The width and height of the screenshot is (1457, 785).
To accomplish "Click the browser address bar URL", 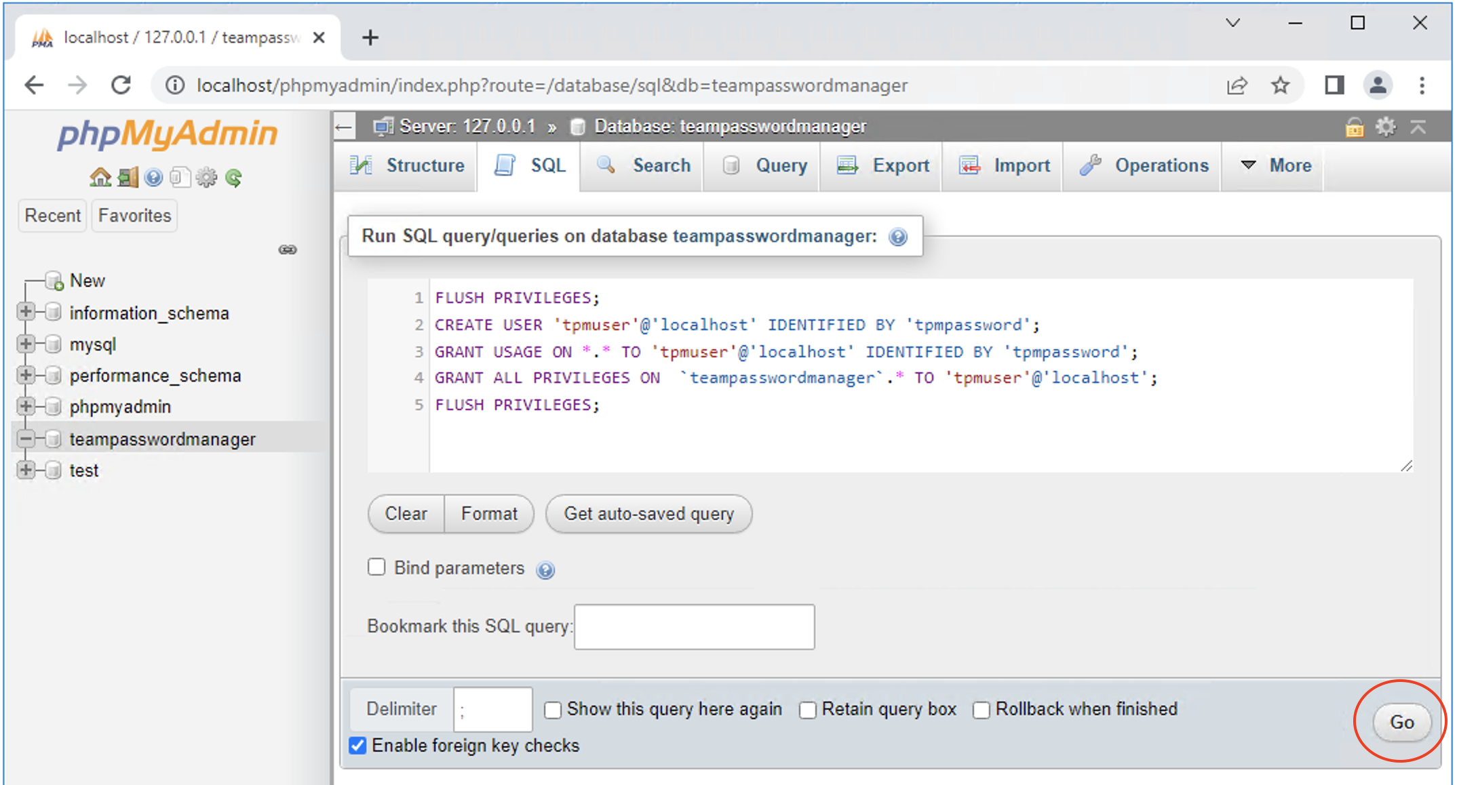I will point(552,85).
